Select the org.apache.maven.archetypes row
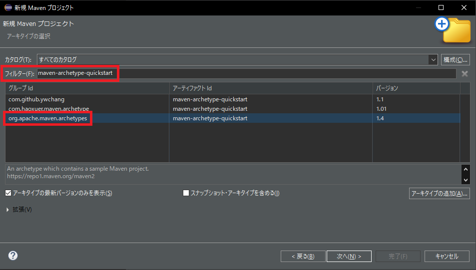 (233, 118)
